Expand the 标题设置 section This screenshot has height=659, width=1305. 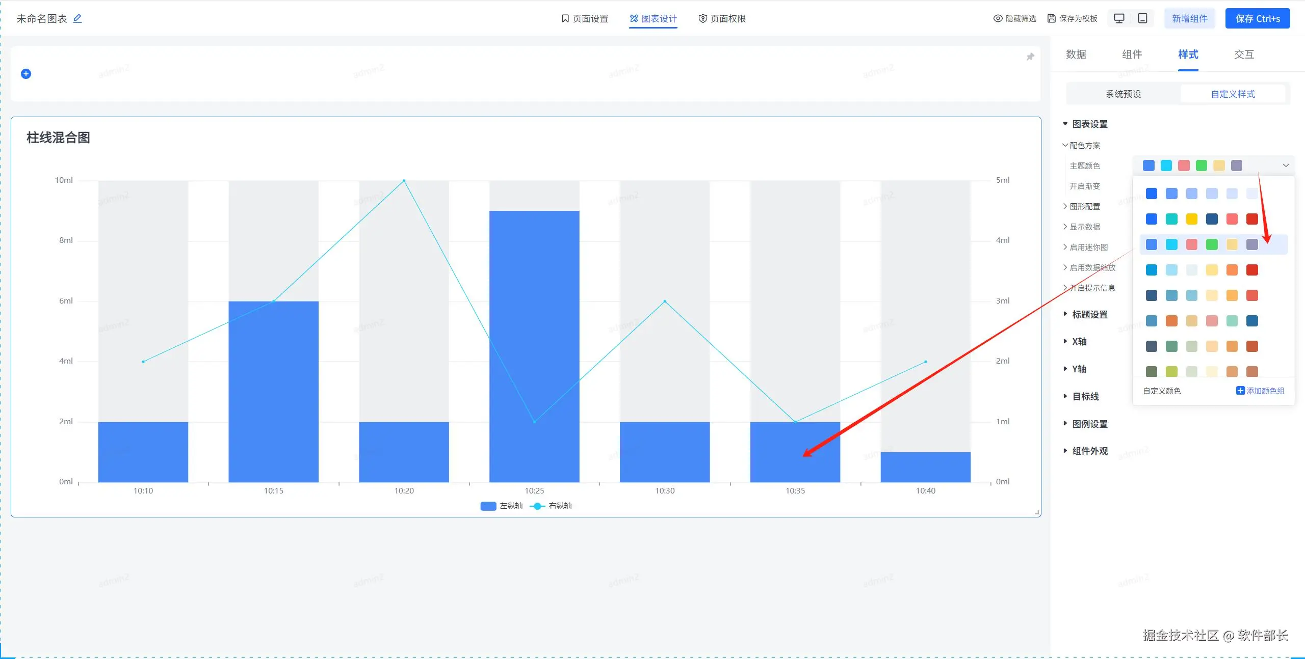[x=1089, y=314]
